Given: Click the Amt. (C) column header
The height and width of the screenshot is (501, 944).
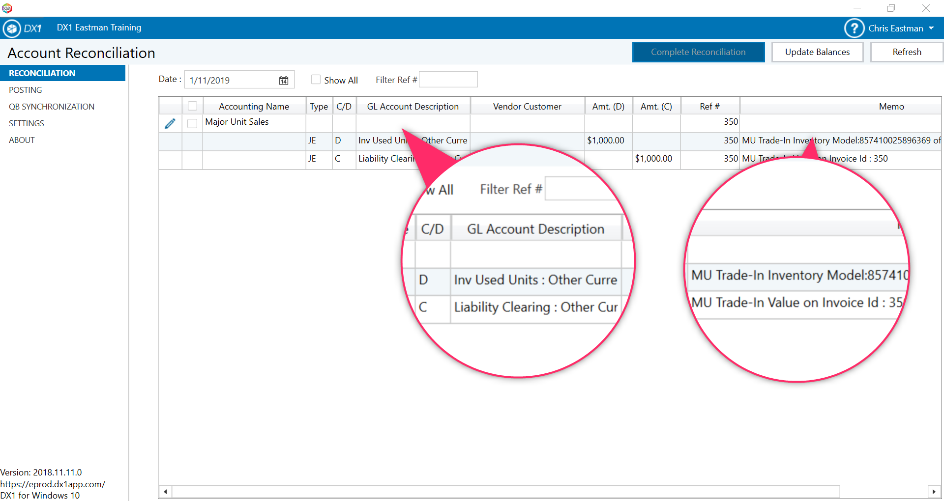Looking at the screenshot, I should (x=656, y=106).
